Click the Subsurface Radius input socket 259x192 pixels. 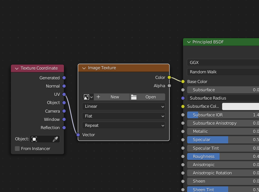[183, 98]
